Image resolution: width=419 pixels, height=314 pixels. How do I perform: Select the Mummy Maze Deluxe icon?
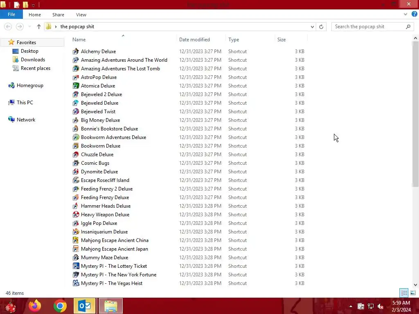point(76,258)
